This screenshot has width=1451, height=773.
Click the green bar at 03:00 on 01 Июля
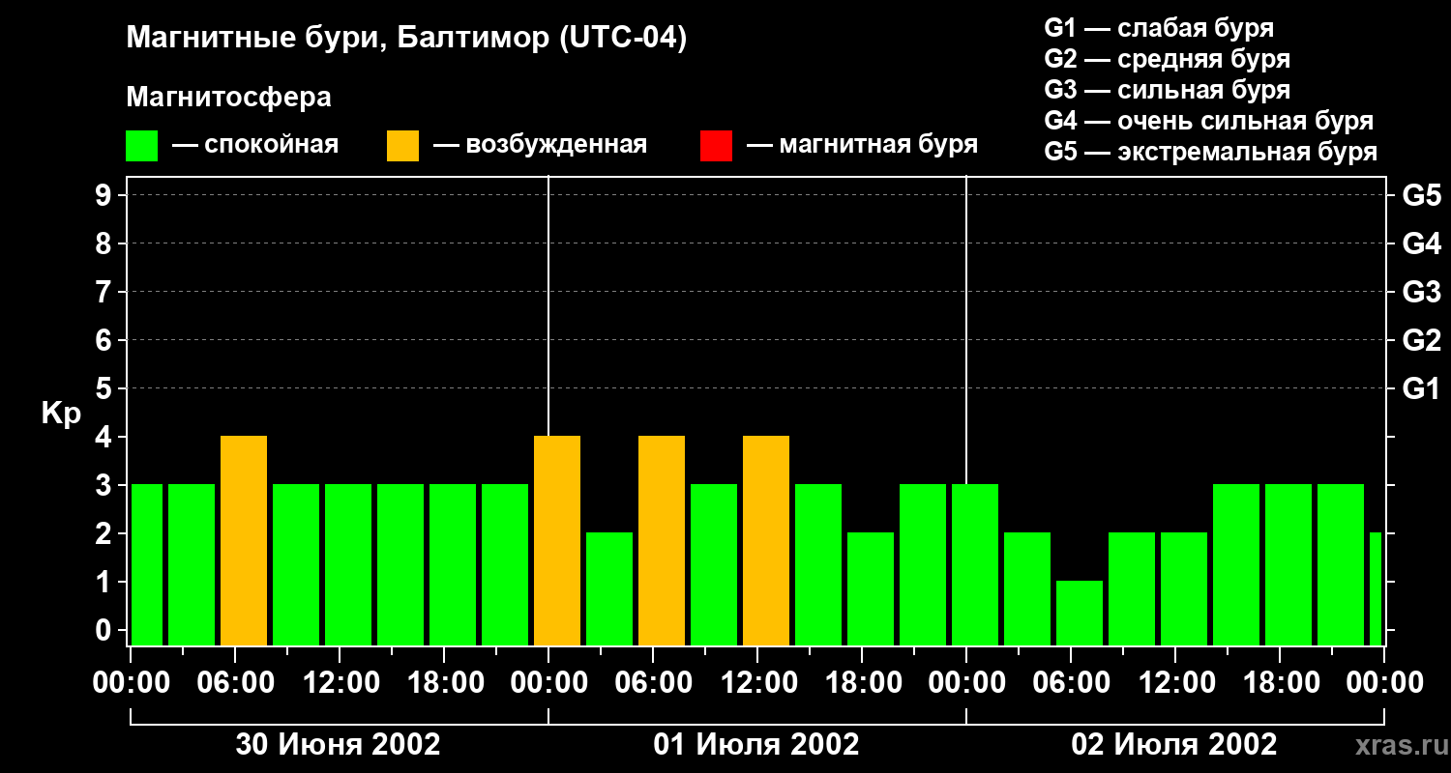click(x=609, y=589)
